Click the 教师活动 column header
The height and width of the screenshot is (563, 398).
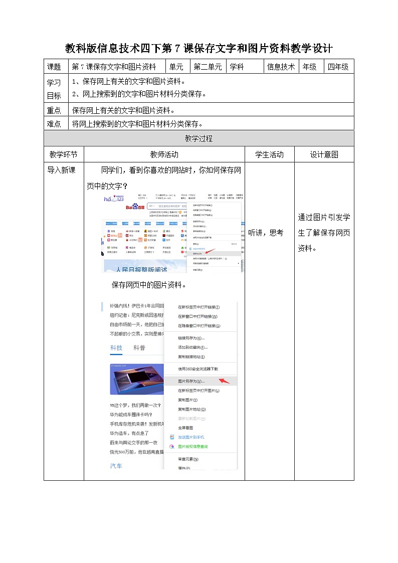pyautogui.click(x=164, y=154)
